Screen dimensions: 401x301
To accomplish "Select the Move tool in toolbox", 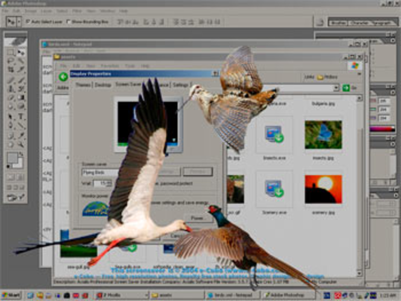I will pos(21,52).
